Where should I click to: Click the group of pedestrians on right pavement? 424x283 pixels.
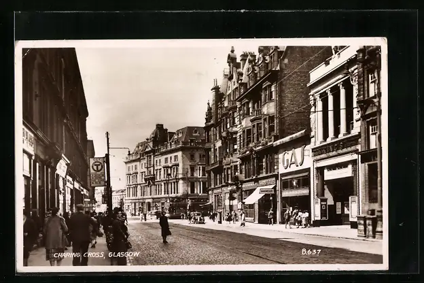pos(296,218)
